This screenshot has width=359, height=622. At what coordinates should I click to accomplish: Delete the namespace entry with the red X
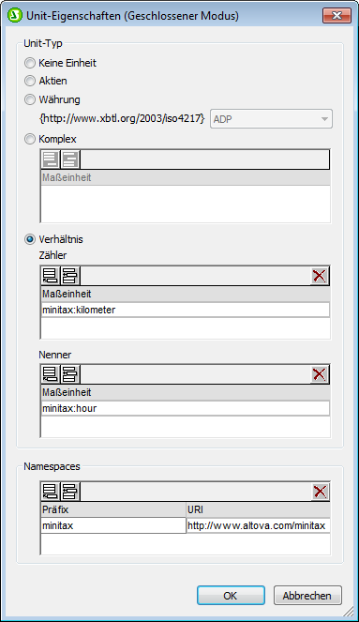(x=320, y=492)
